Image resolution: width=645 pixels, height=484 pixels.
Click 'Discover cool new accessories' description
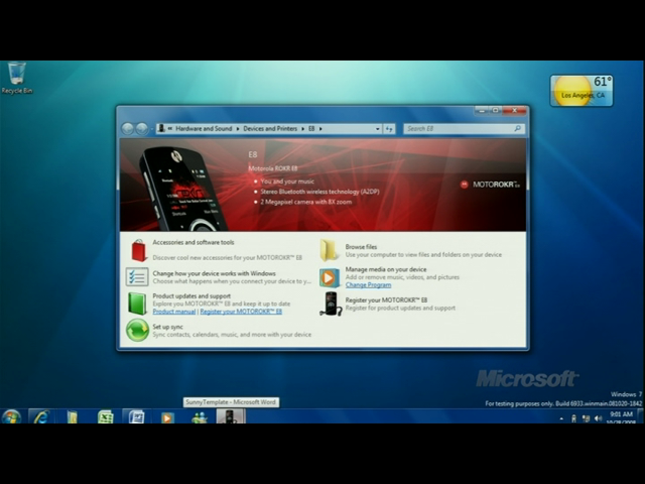[x=228, y=258]
